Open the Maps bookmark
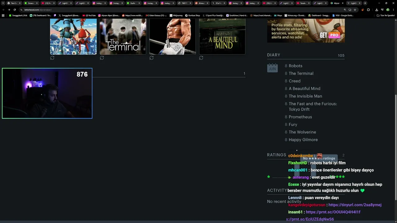Viewport: 397px width, 223px height. click(x=278, y=15)
